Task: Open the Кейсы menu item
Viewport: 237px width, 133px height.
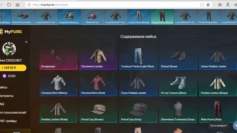Action: tap(4, 87)
